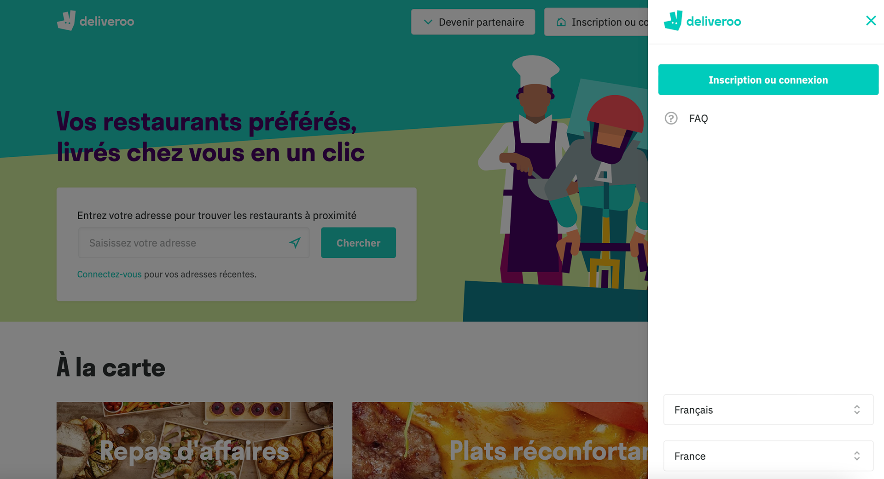Open the FAQ menu item
The width and height of the screenshot is (884, 479).
(698, 119)
